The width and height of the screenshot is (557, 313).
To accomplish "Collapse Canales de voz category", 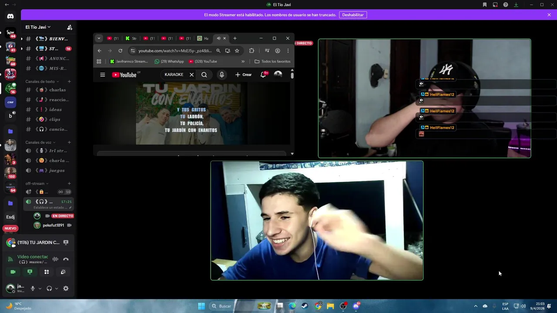I will pos(40,142).
